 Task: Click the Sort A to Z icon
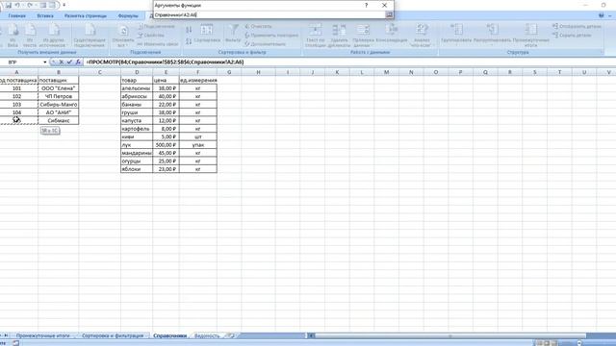pos(189,30)
